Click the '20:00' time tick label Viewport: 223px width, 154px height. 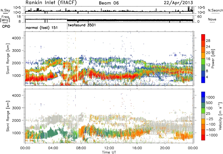(165, 148)
